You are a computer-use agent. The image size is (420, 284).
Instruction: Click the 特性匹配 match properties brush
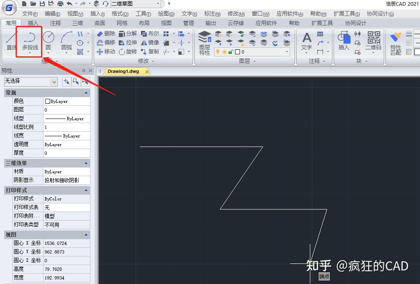tap(396, 44)
